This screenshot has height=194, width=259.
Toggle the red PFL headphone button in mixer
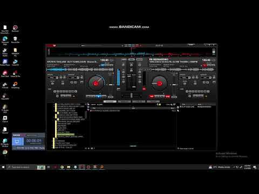(x=144, y=89)
